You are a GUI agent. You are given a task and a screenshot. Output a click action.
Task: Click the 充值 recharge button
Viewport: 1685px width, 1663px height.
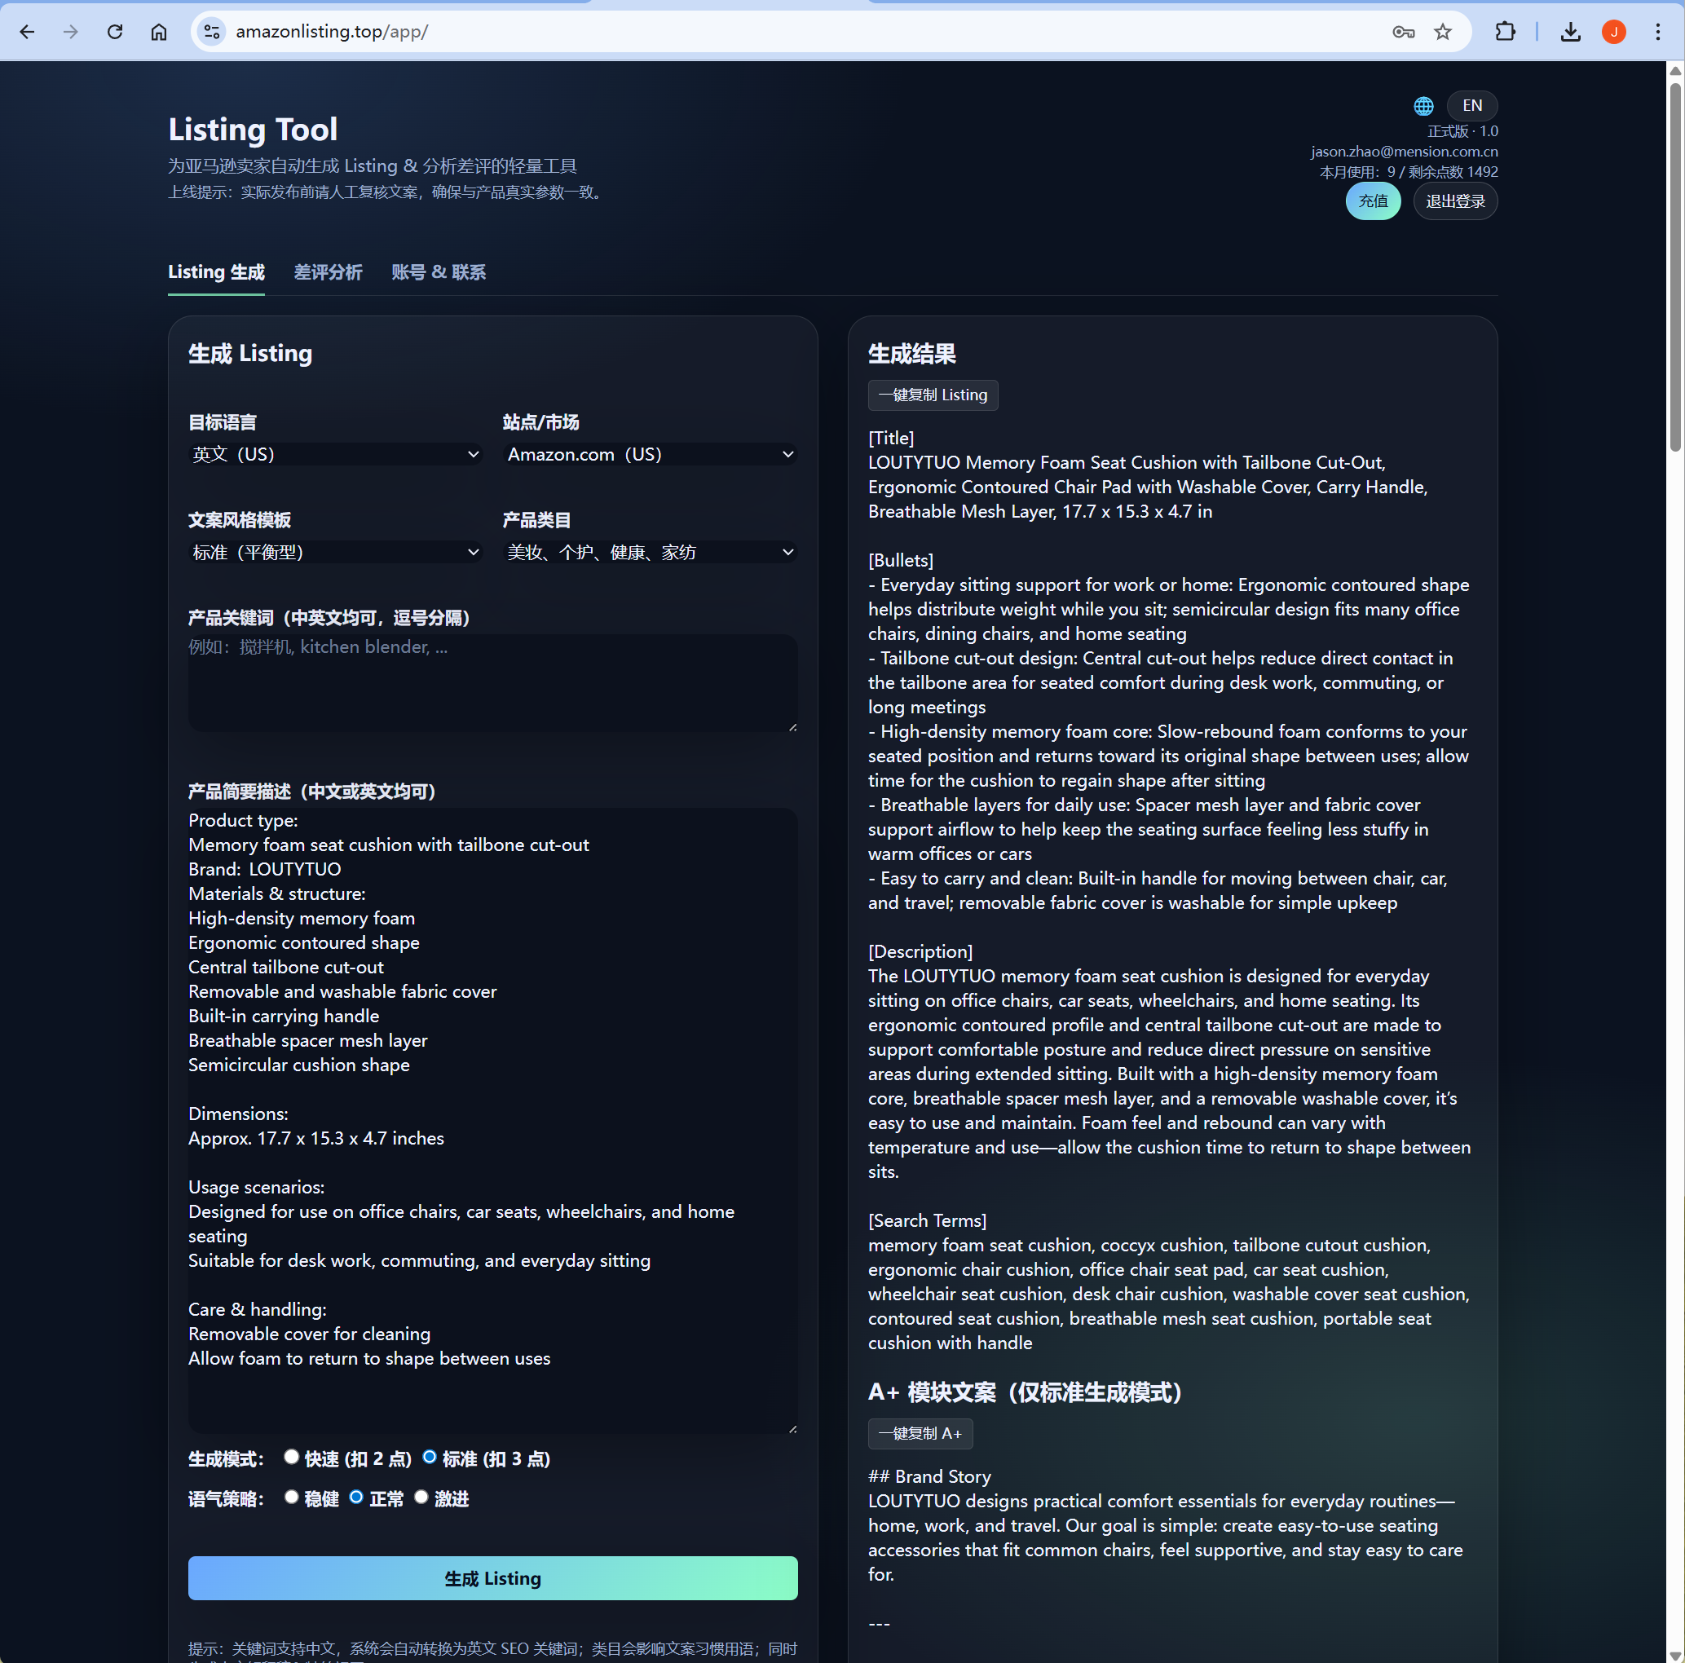point(1373,201)
